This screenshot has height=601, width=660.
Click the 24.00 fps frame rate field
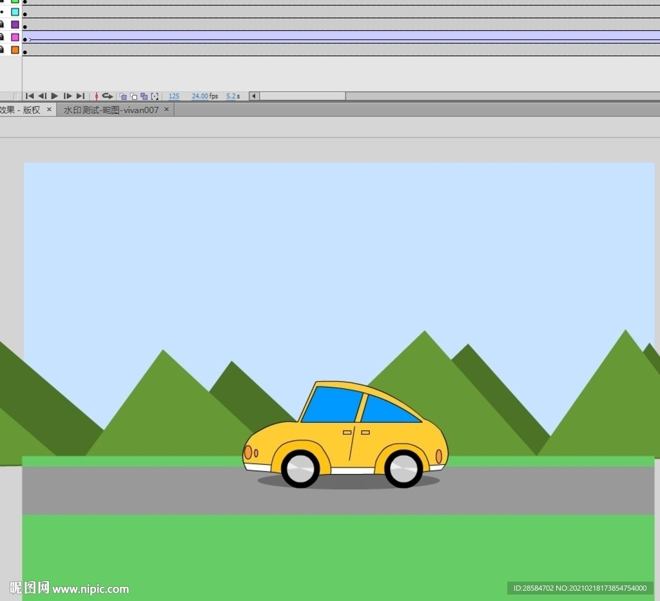click(200, 96)
